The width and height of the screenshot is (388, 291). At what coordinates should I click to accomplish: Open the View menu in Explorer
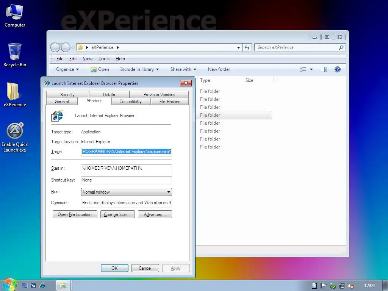pyautogui.click(x=88, y=59)
